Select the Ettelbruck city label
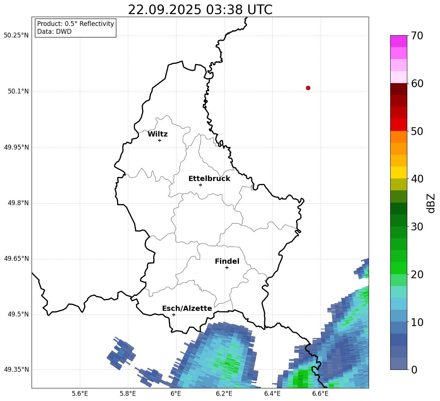 (209, 179)
